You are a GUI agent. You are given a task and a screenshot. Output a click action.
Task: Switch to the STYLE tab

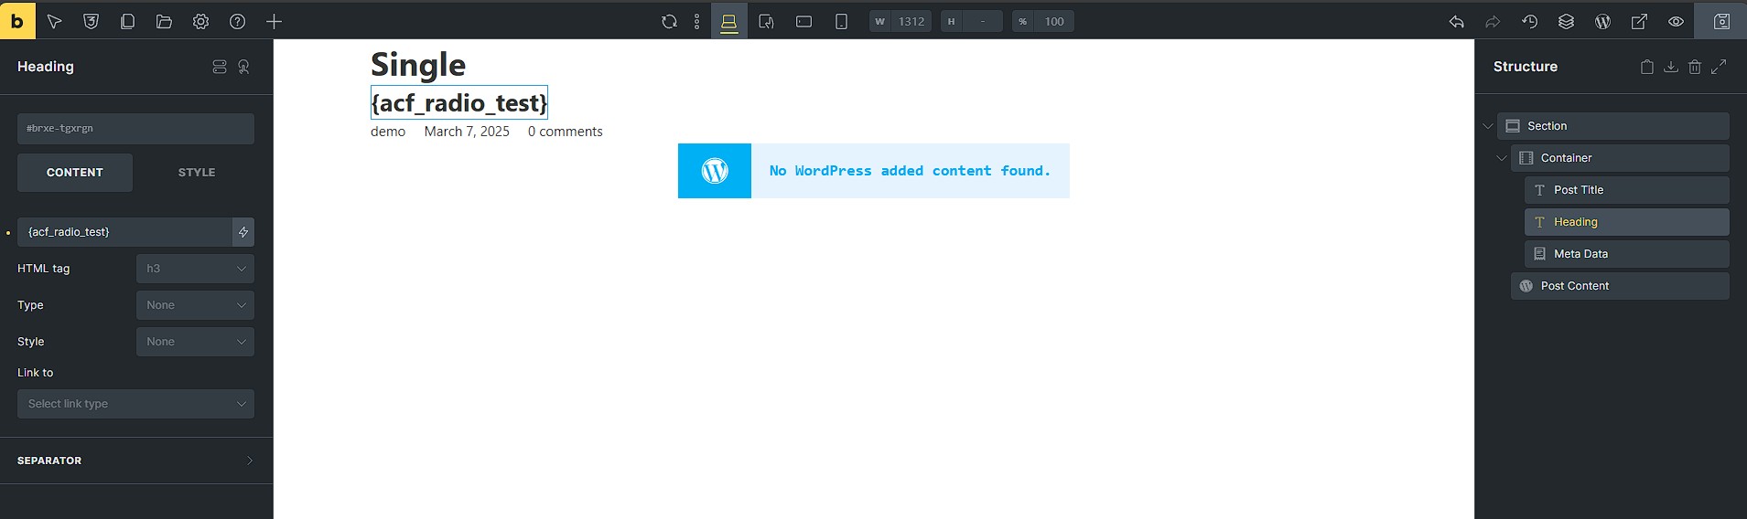tap(197, 173)
